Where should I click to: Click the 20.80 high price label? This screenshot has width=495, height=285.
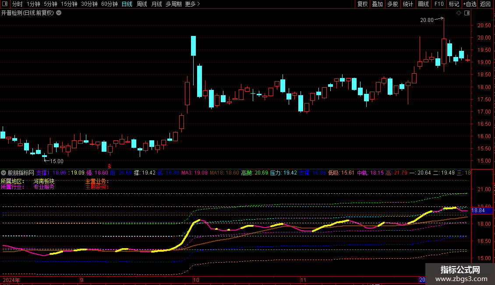click(x=427, y=20)
